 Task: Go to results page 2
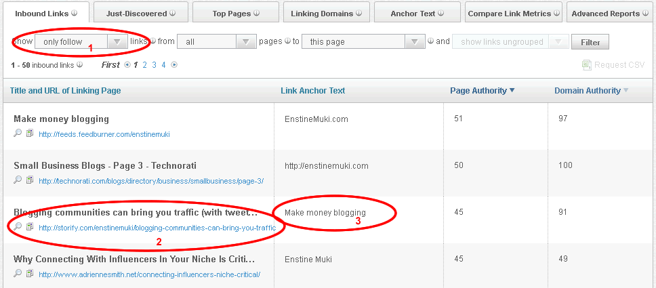(x=145, y=65)
